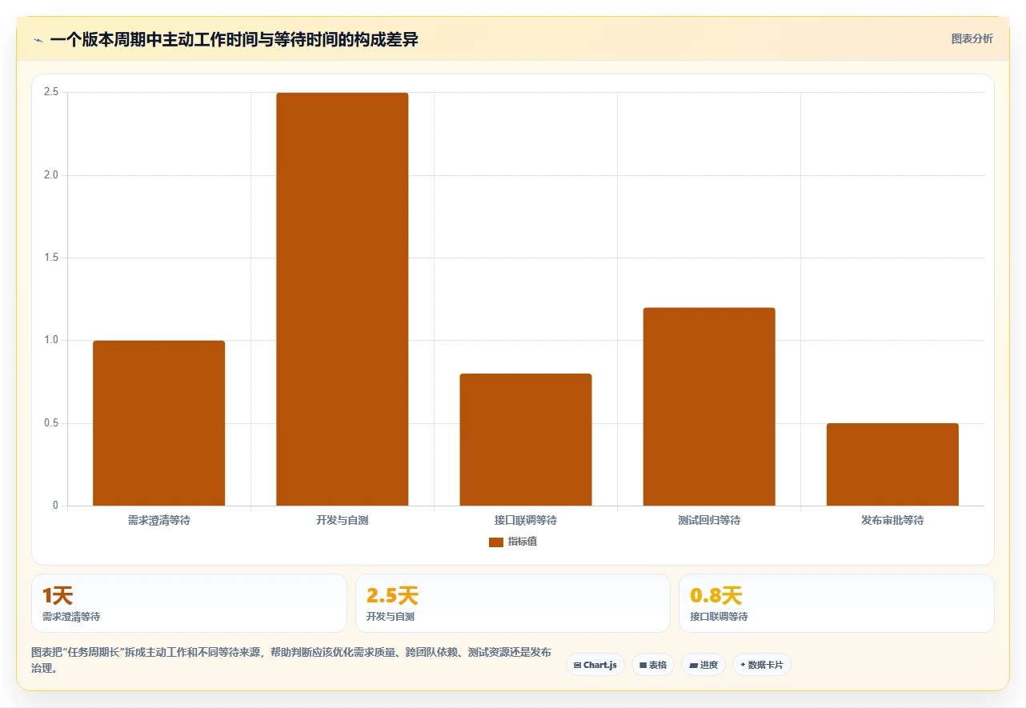This screenshot has width=1026, height=708.
Task: Click the 发布审批等待 x-axis label
Action: point(892,520)
